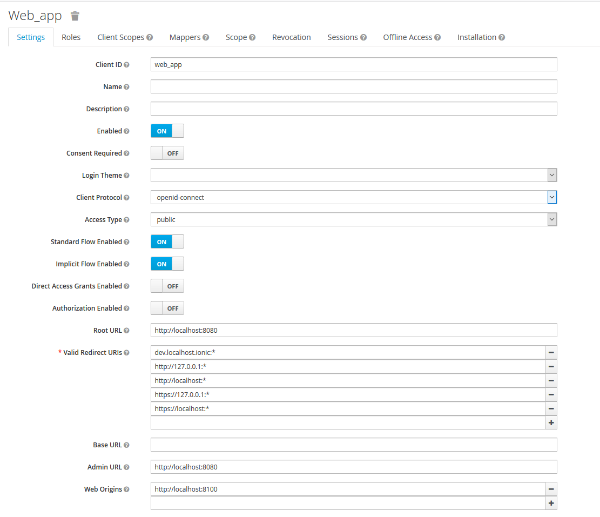Click the help icon next to Root URL
Image resolution: width=600 pixels, height=517 pixels.
[126, 330]
